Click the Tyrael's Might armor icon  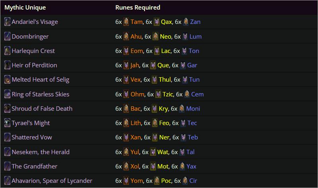tap(7, 123)
